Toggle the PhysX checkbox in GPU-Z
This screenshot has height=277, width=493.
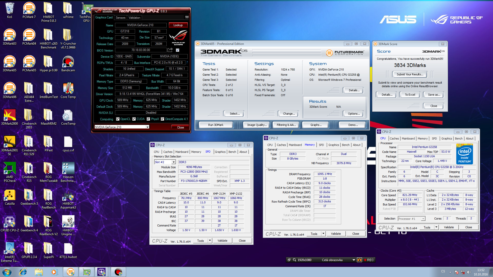[x=148, y=119]
